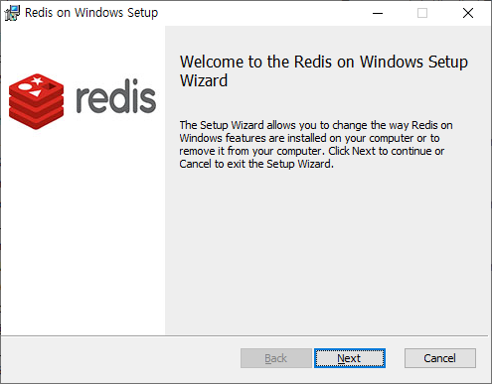Minimize the Redis on Windows Setup window
Screen dimensions: 492x384
(378, 13)
